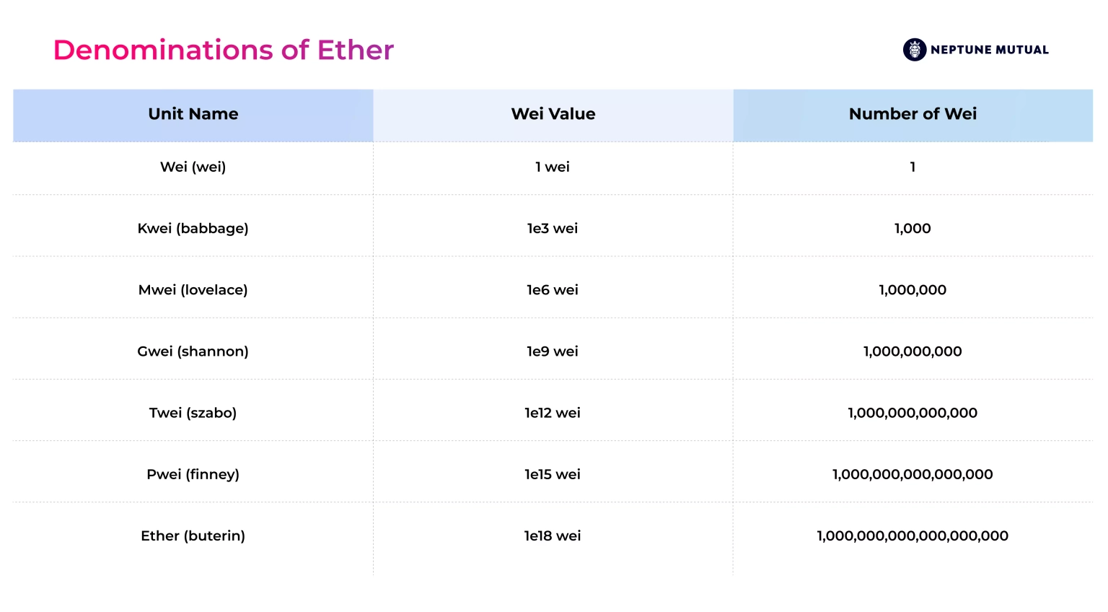
Task: Select the Wei Value column header
Action: 553,115
